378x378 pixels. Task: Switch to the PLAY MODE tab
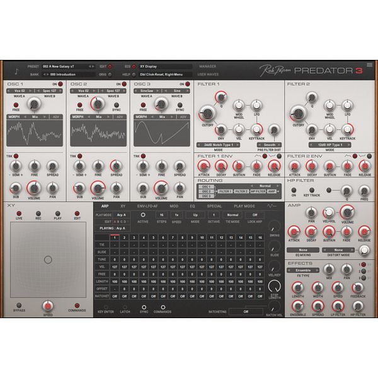click(244, 206)
